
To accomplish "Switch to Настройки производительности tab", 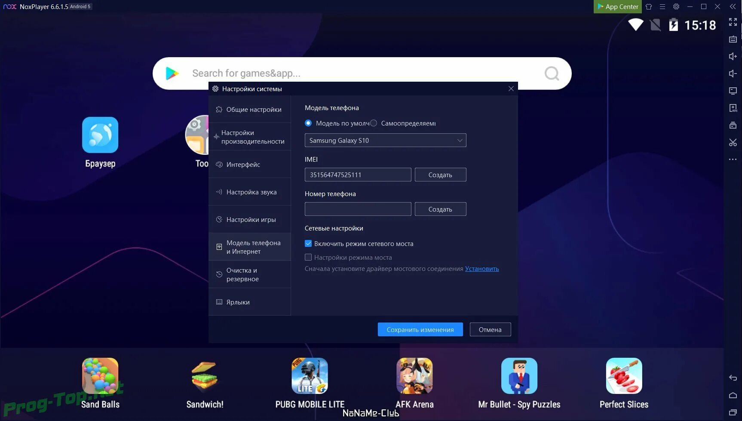I will [x=250, y=137].
